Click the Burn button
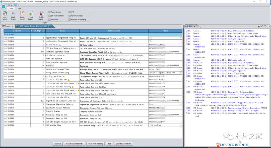The image size is (271, 148). click(x=109, y=144)
